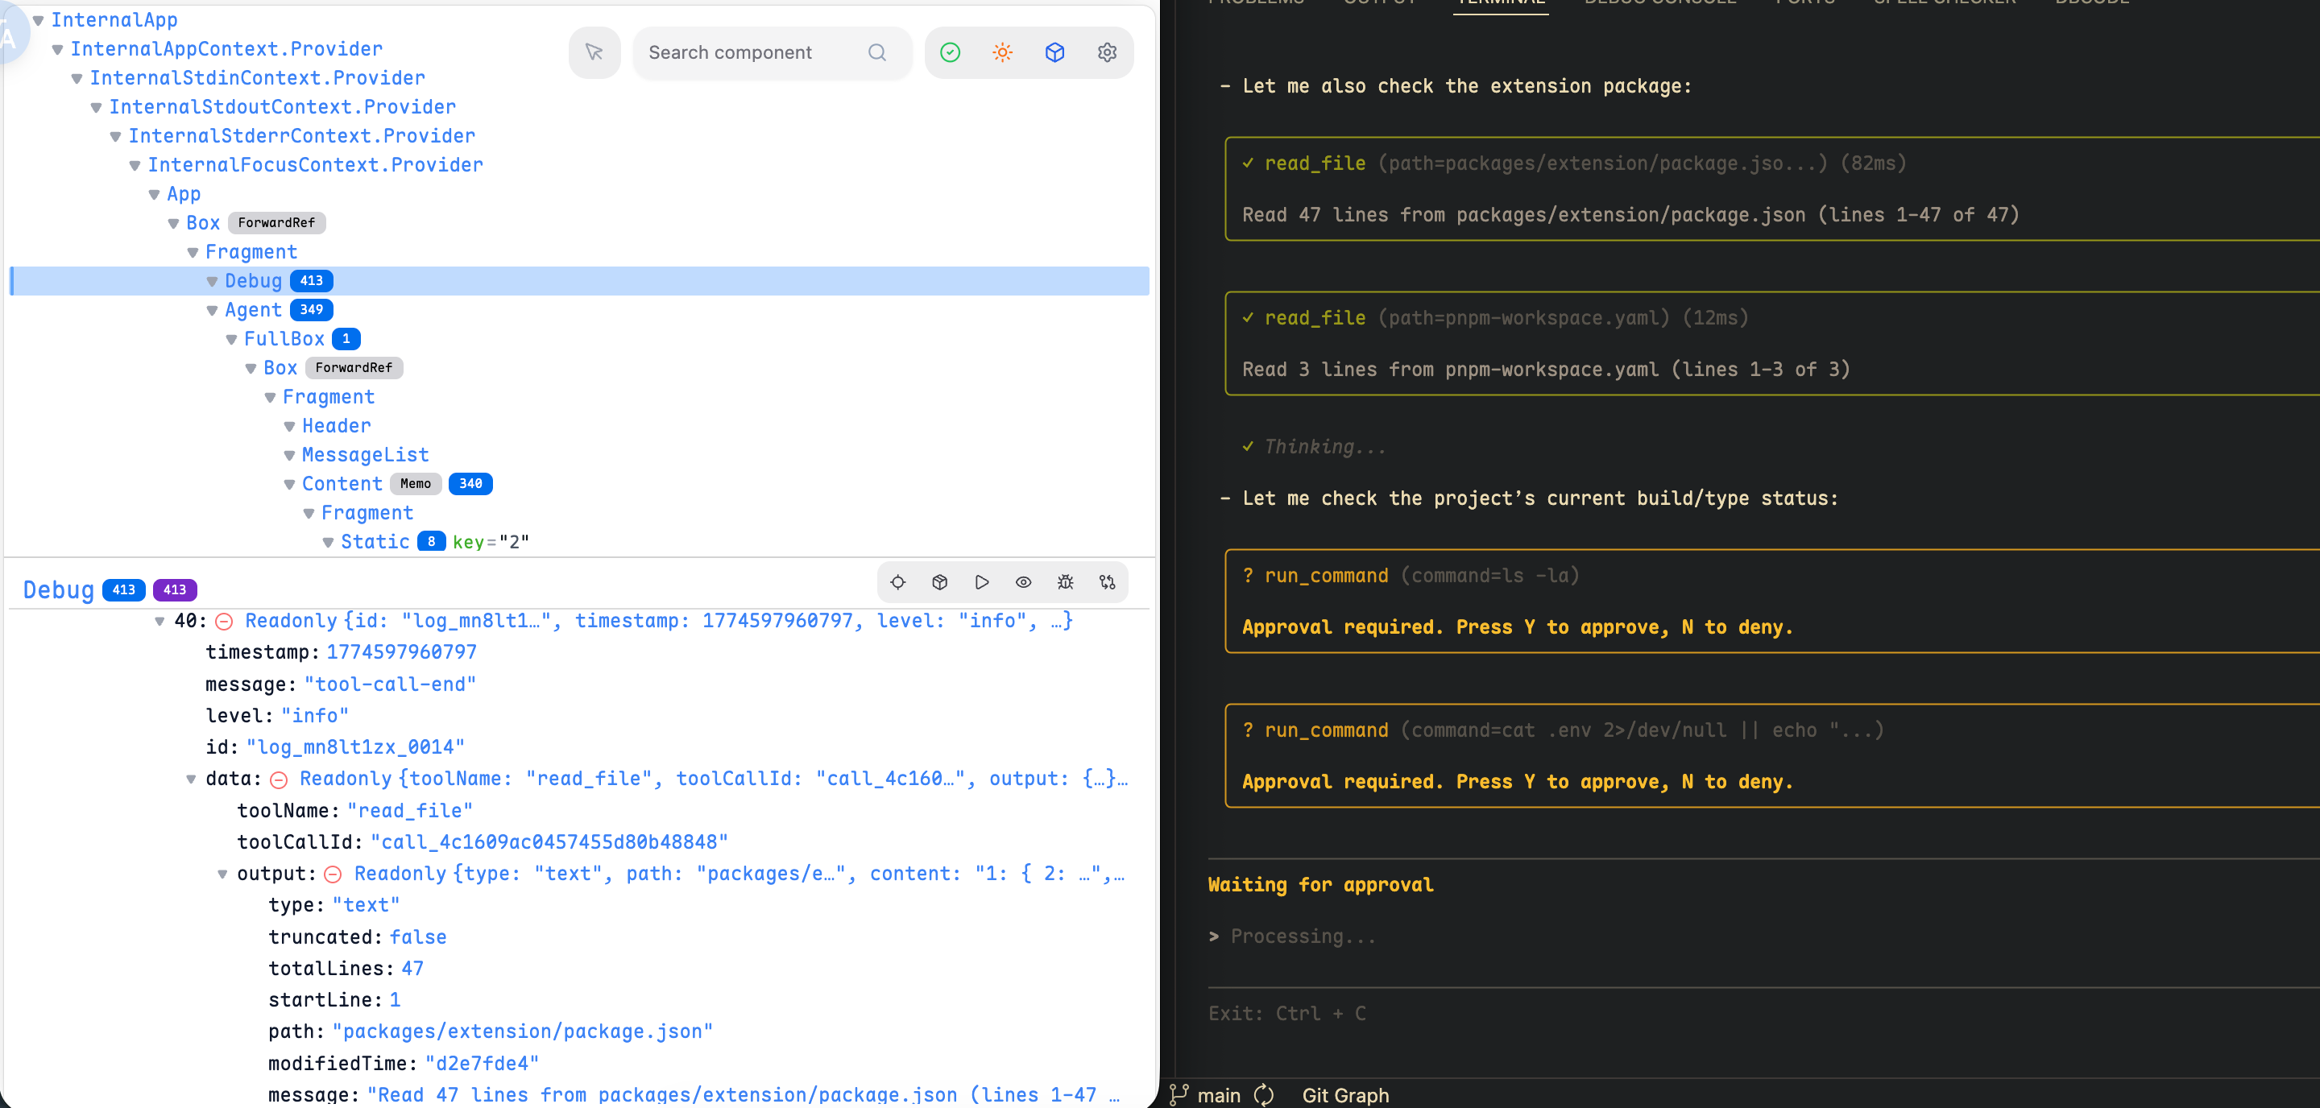Viewport: 2320px width, 1108px height.
Task: Click the synchronize changes icon
Action: 1264,1094
